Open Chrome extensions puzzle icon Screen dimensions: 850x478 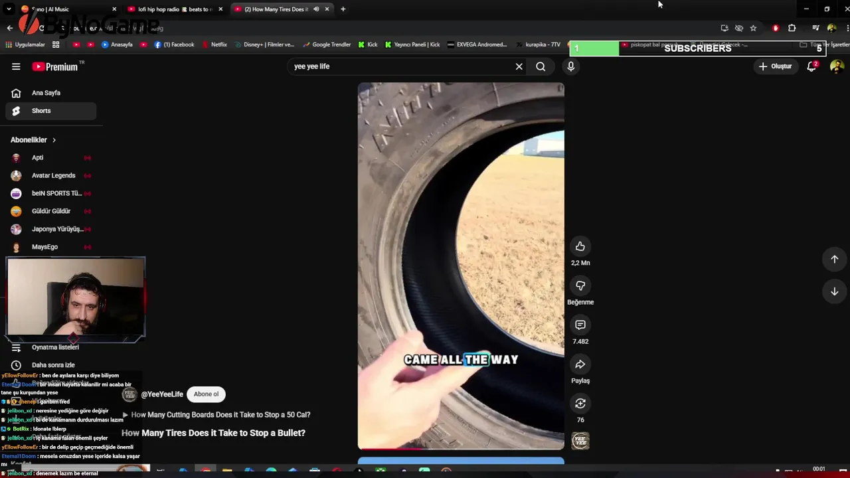point(792,28)
